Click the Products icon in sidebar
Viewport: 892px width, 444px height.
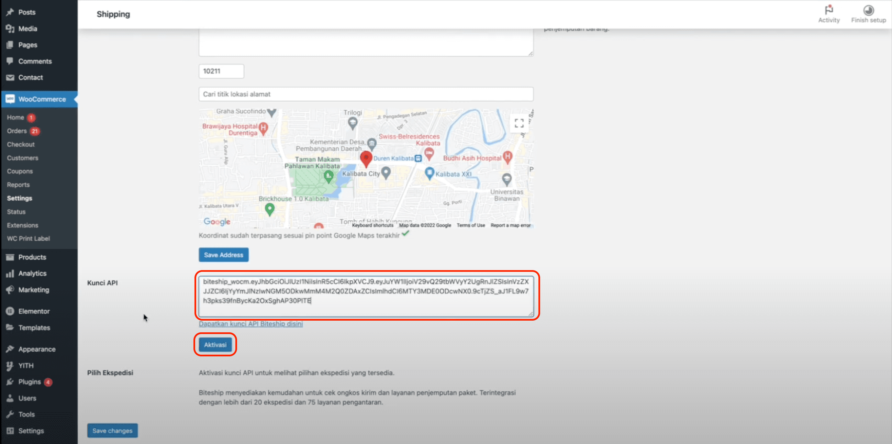[x=10, y=257]
